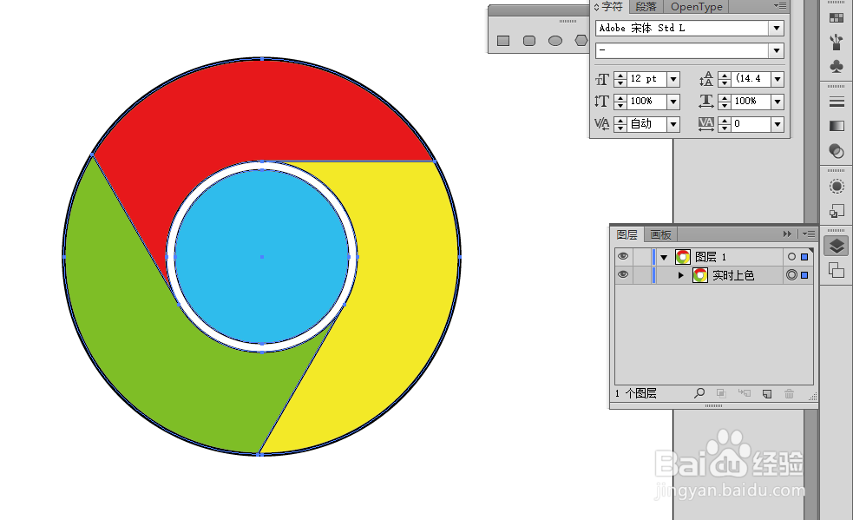Switch to the 段落 tab
853x520 pixels.
(x=646, y=7)
